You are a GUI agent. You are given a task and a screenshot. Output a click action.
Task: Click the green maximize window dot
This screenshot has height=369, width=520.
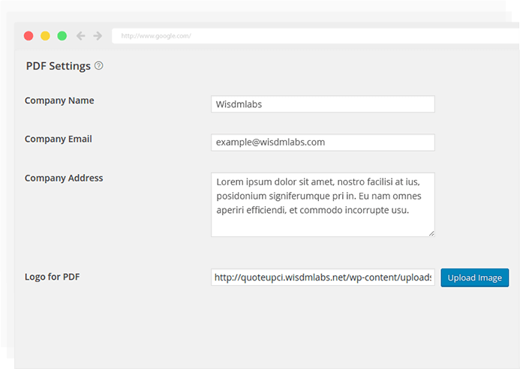click(62, 35)
